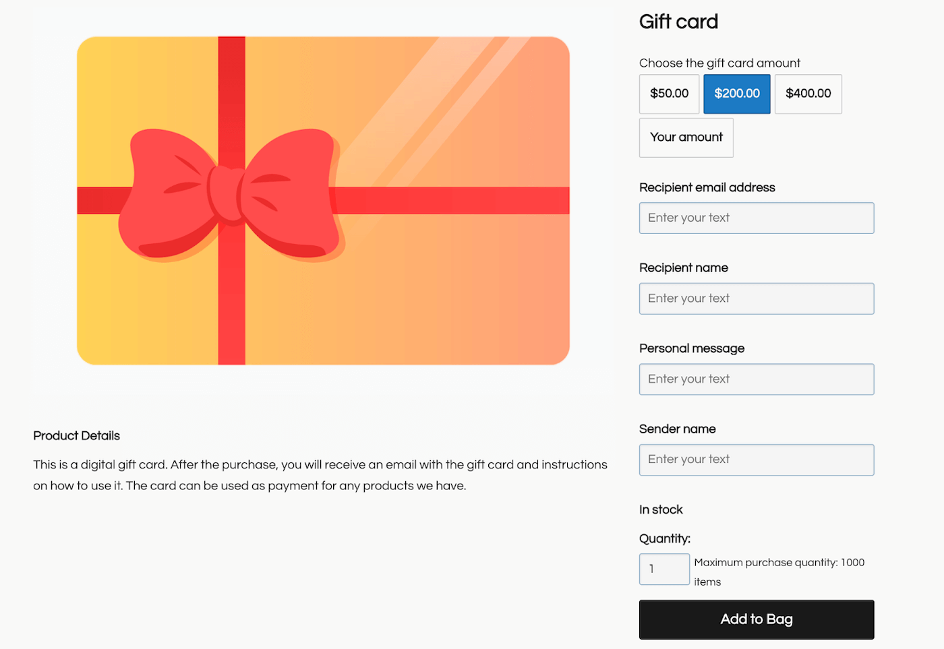Screen dimensions: 944x649
Task: Click the Recipient email address label
Action: (x=707, y=187)
